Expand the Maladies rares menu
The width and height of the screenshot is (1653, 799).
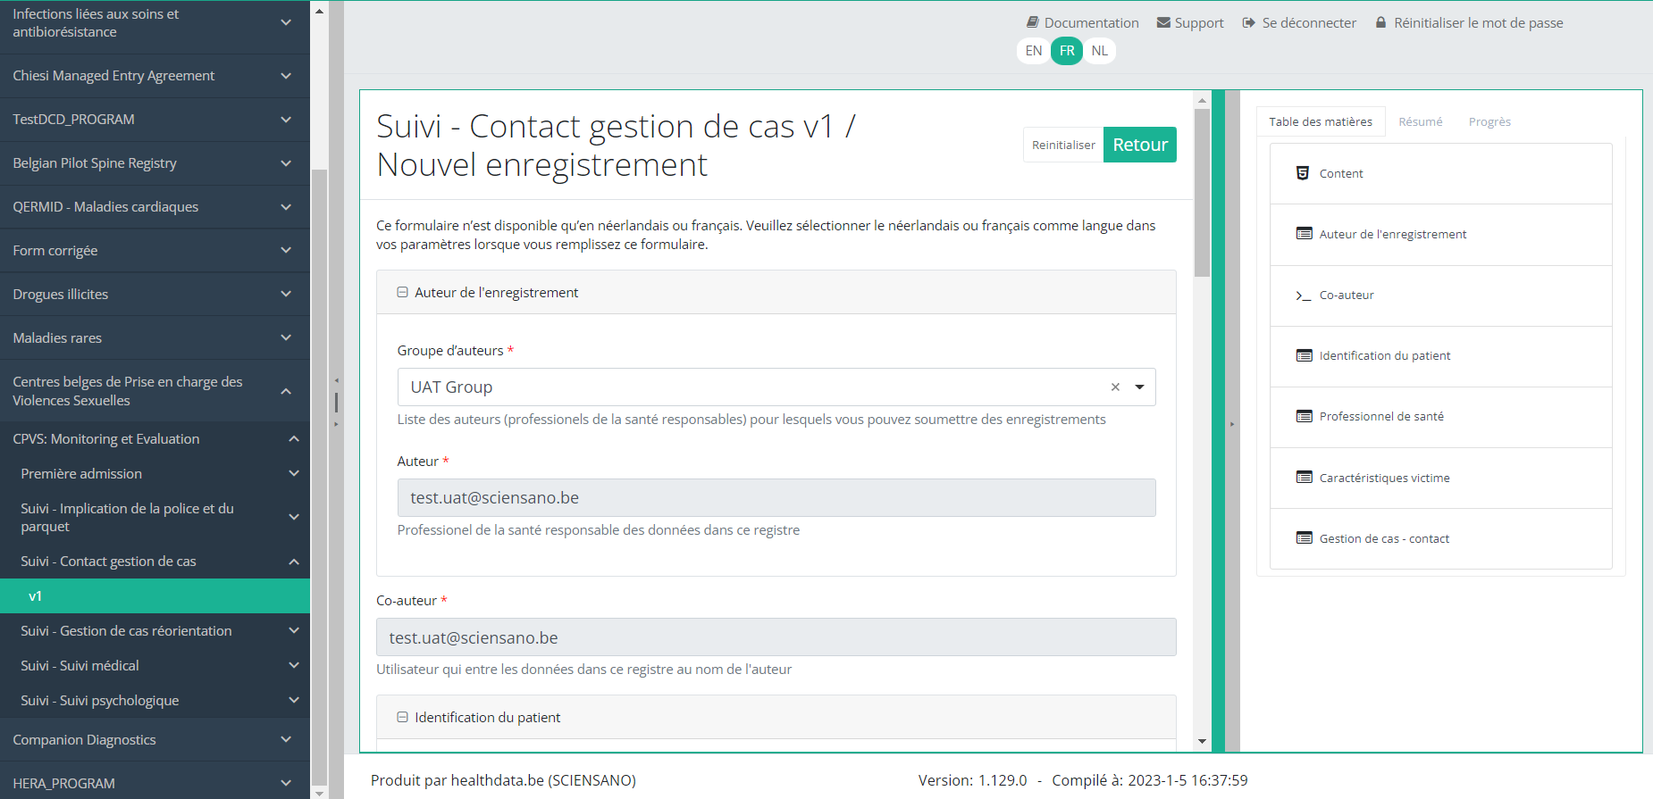pyautogui.click(x=286, y=337)
